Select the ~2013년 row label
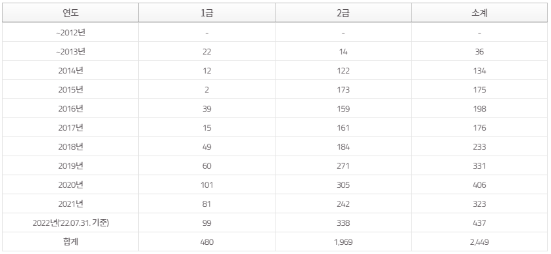The image size is (551, 254). 70,52
